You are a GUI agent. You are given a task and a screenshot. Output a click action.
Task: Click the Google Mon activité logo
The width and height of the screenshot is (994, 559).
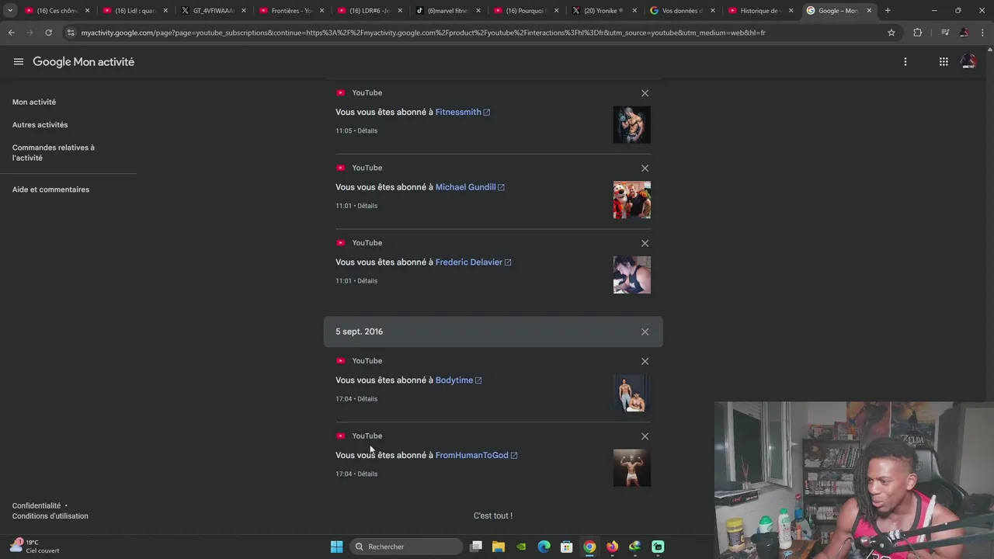(x=83, y=62)
